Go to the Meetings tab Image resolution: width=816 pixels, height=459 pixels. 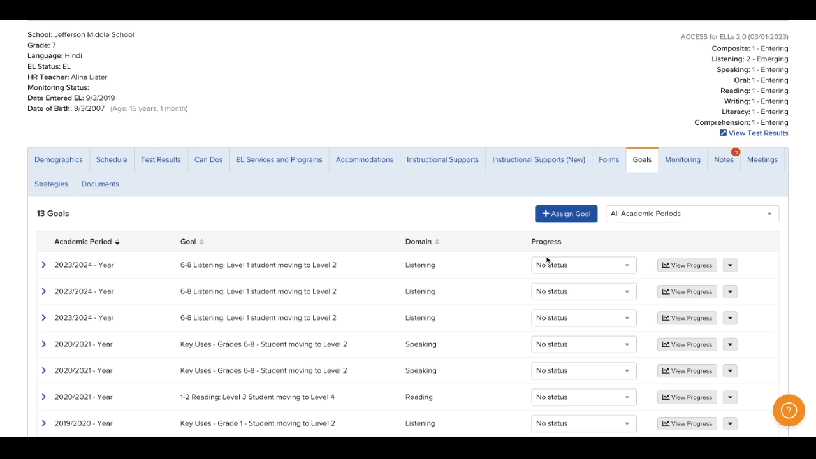click(x=762, y=159)
